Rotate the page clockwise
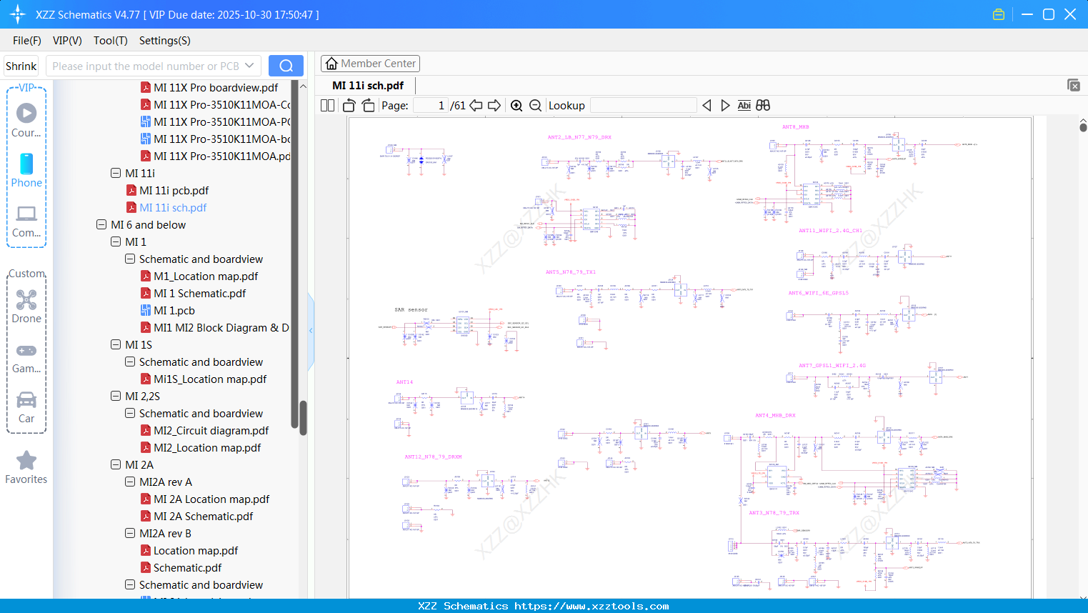 (368, 106)
